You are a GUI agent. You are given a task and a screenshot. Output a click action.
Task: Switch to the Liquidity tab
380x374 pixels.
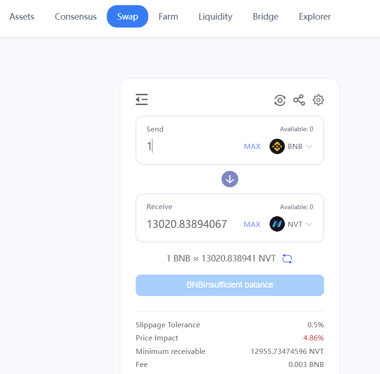tap(215, 16)
